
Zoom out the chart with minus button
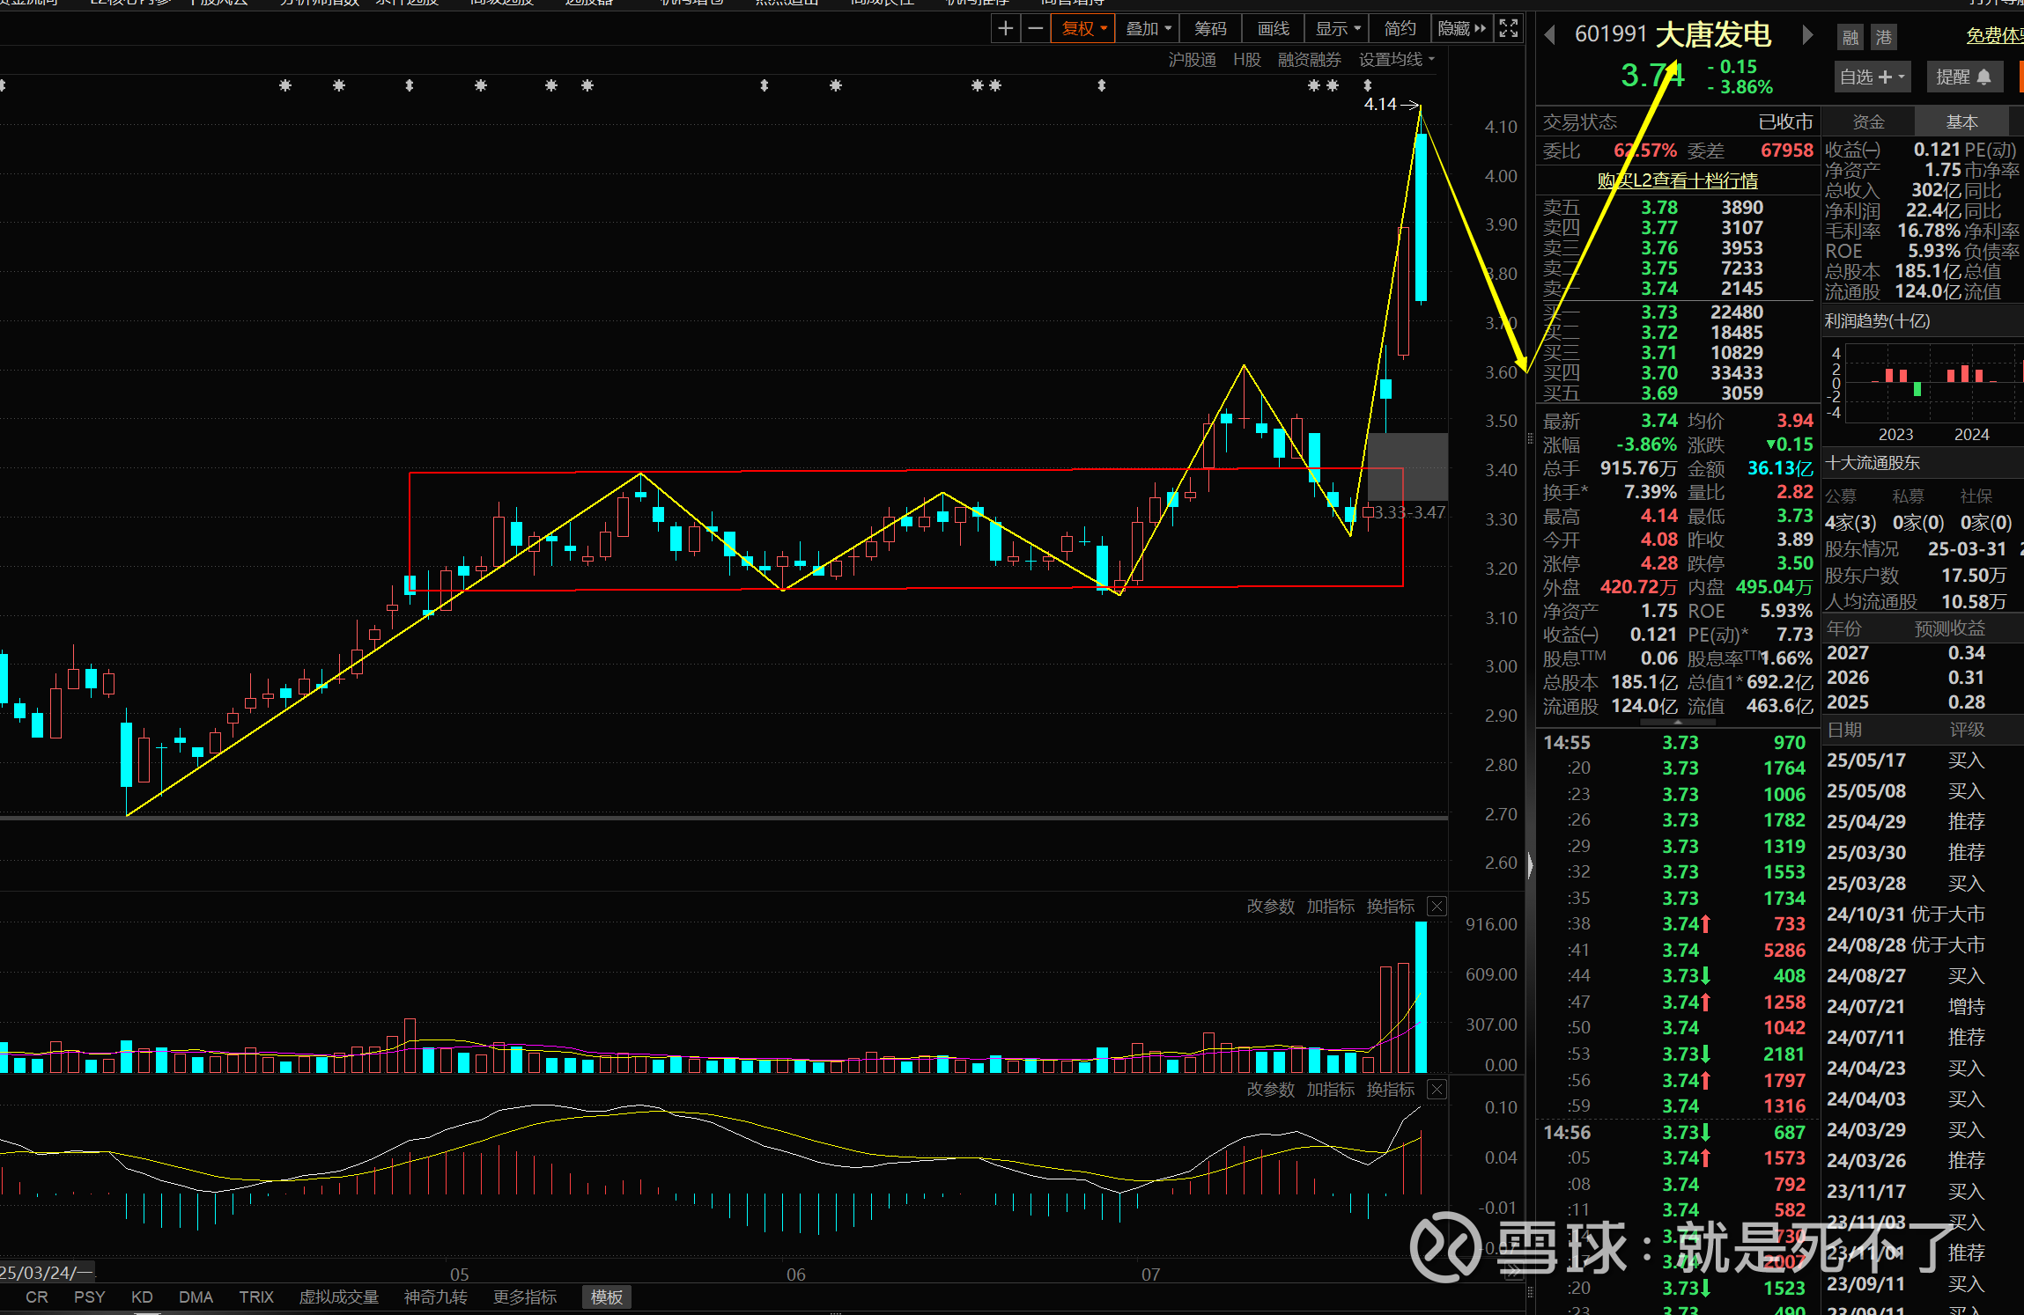[x=1036, y=28]
